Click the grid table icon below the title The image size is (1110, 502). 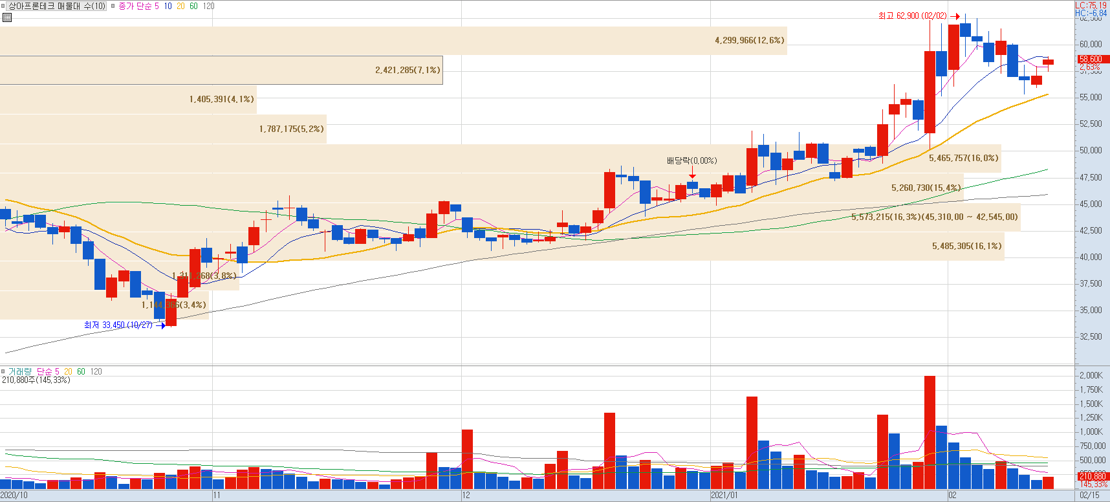[x=7, y=17]
